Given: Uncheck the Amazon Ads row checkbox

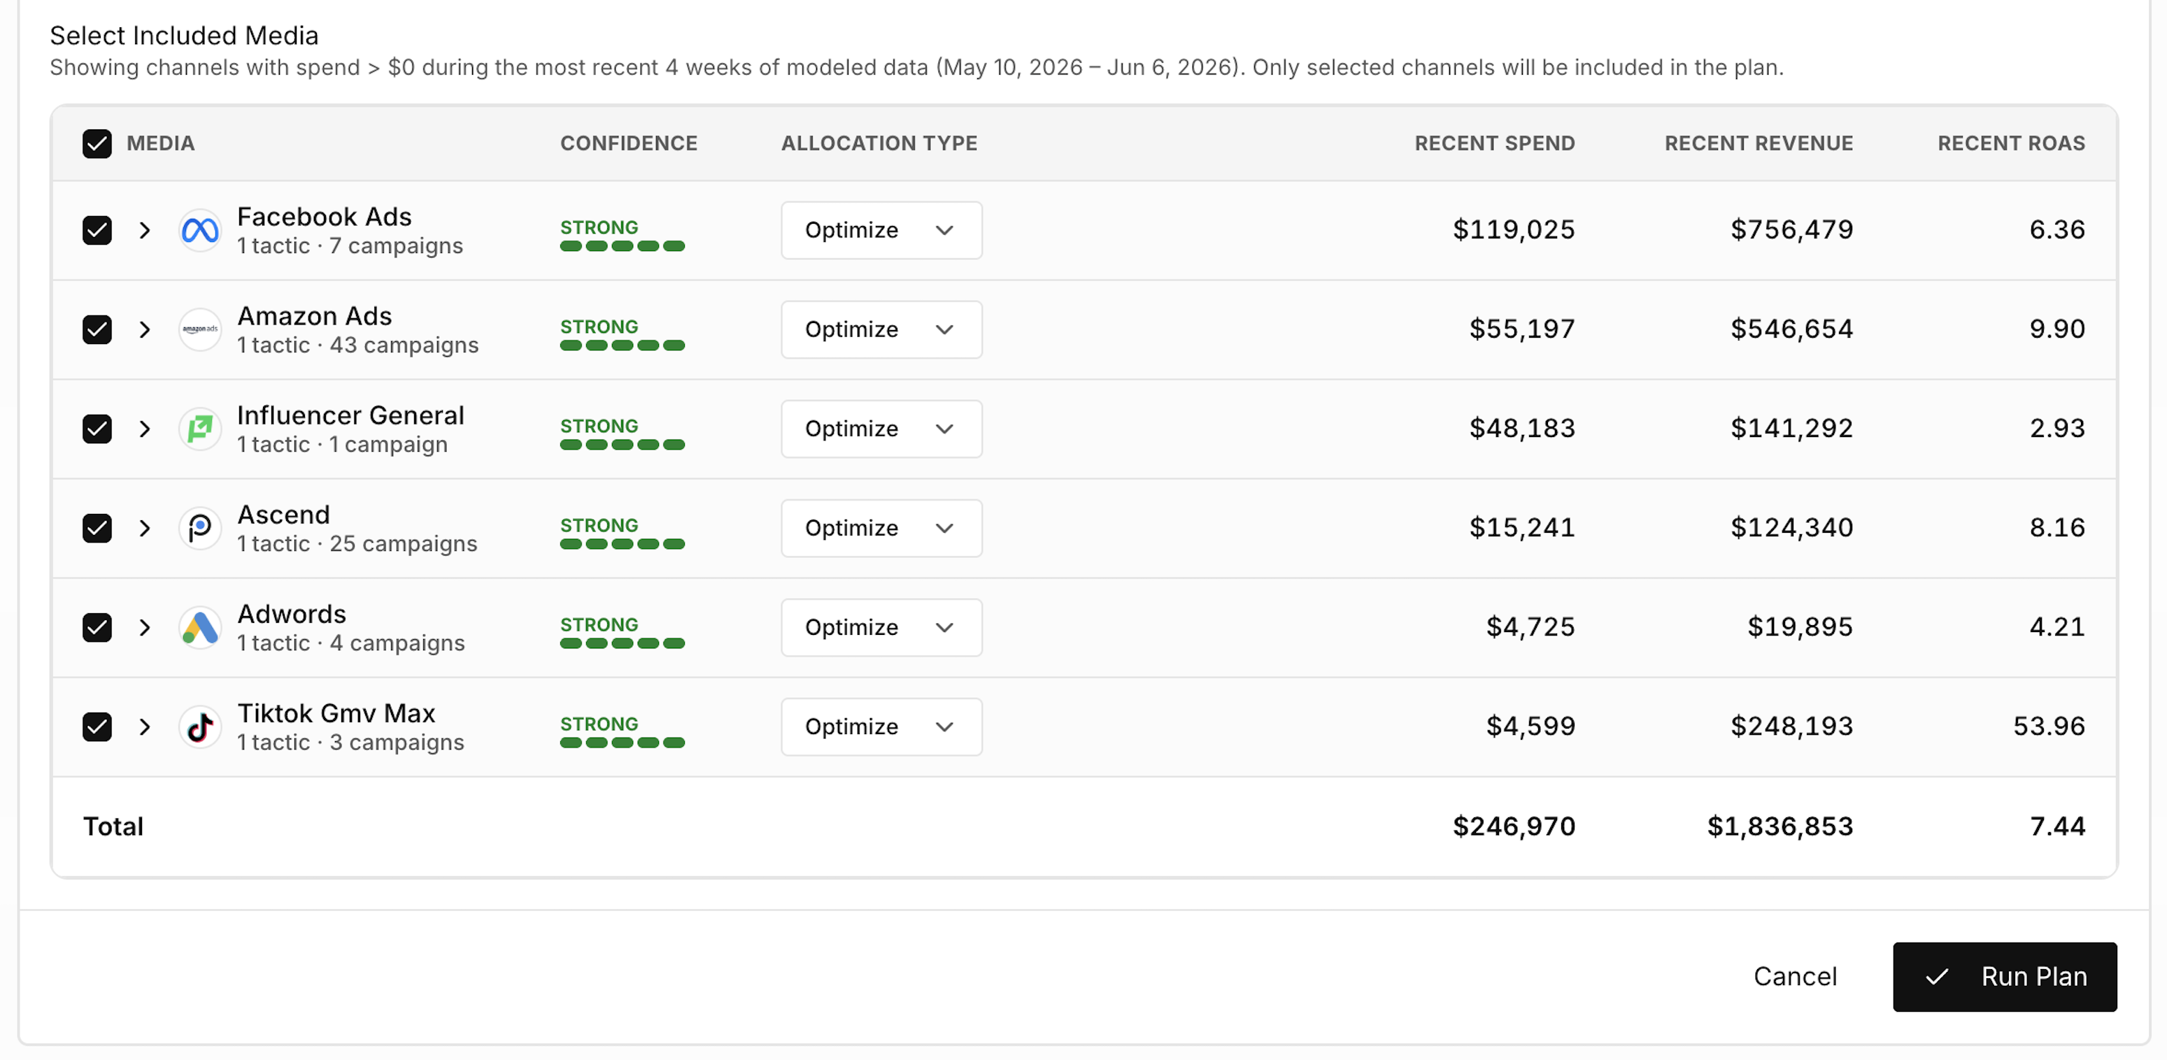Looking at the screenshot, I should [x=98, y=329].
